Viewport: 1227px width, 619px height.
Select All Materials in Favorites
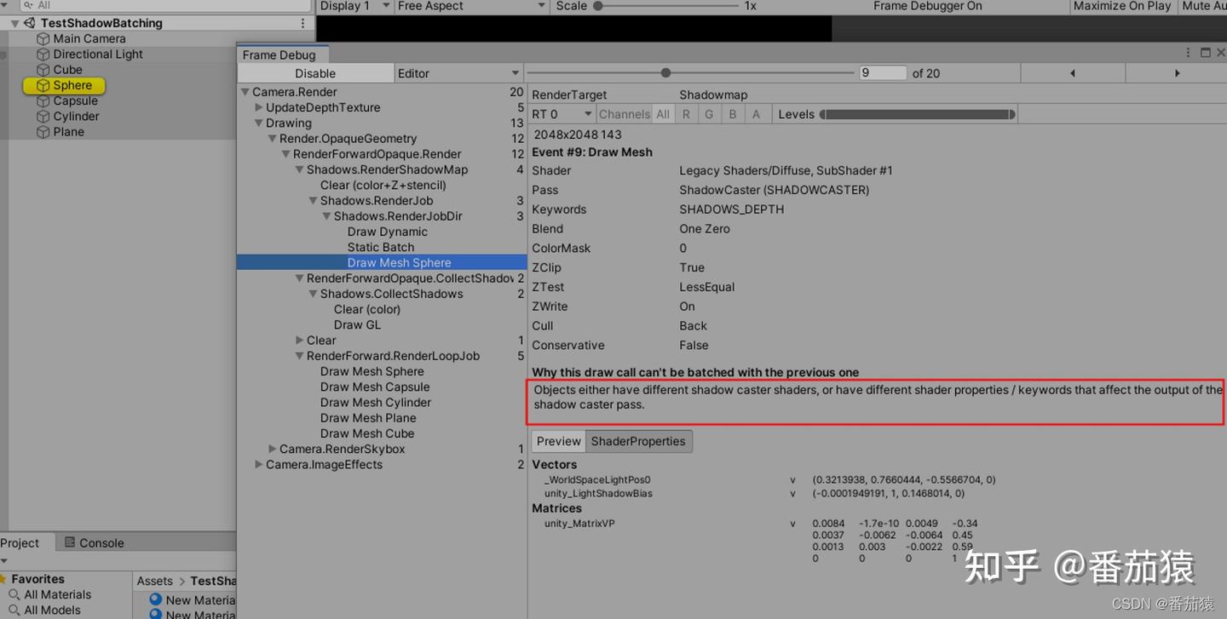(x=58, y=594)
